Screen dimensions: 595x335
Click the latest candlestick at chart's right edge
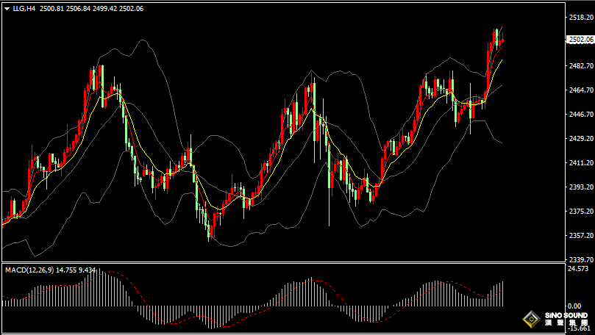(502, 41)
